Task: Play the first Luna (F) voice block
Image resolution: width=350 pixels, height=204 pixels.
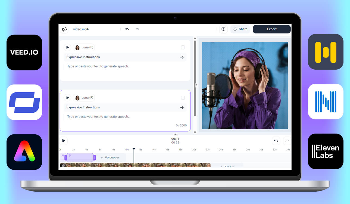Action: 67,47
